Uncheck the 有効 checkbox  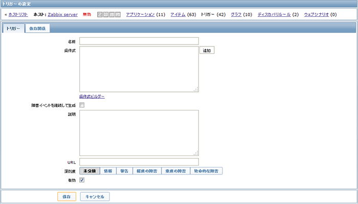click(82, 180)
